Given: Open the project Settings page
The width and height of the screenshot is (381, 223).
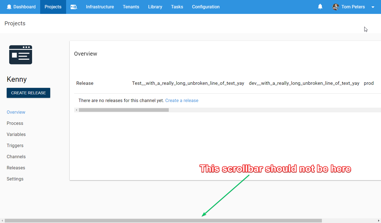Looking at the screenshot, I should (x=15, y=179).
